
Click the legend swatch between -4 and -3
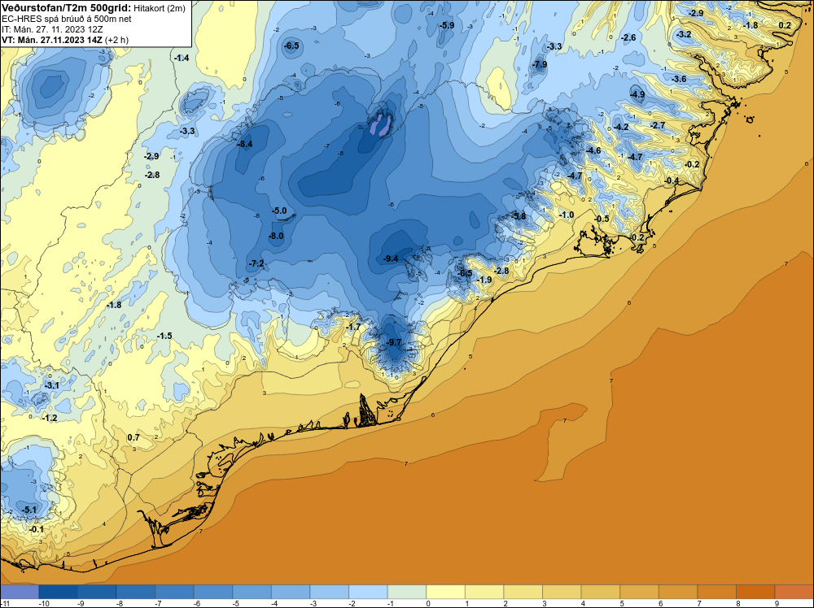pos(291,592)
